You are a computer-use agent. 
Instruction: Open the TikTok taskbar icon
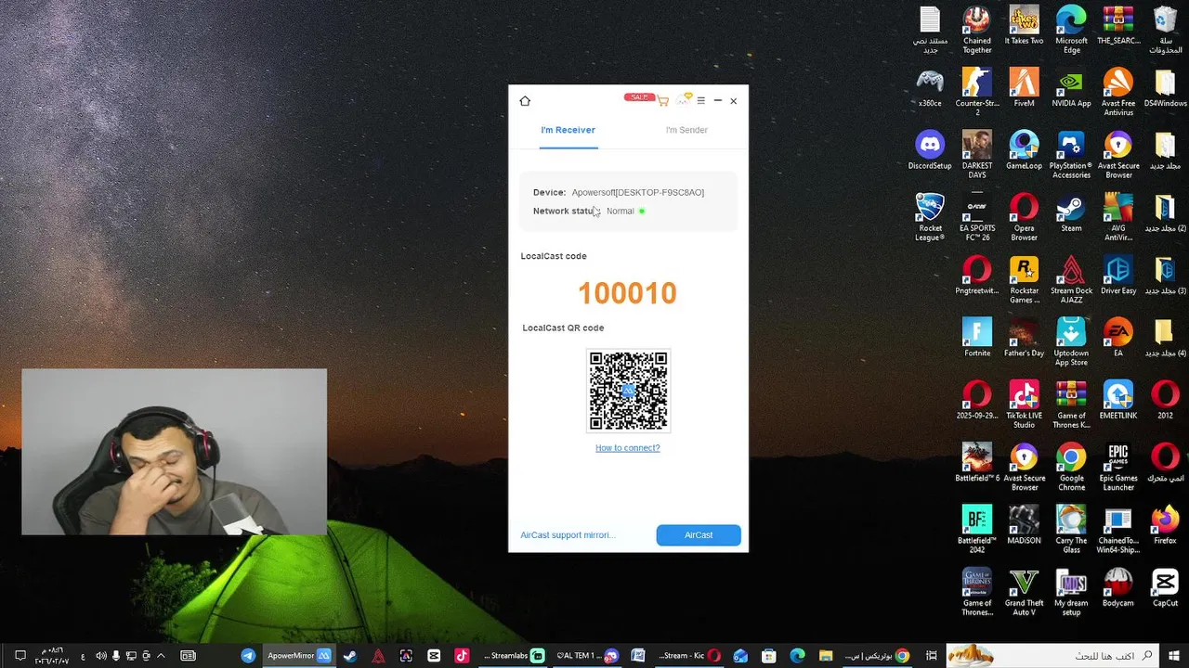[462, 656]
